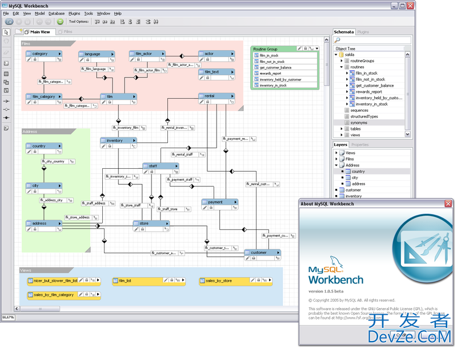
Task: Select the one-to-many relationship tool in sidebar
Action: tap(6, 101)
